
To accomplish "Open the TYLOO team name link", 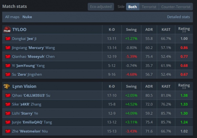I will click(x=19, y=30).
